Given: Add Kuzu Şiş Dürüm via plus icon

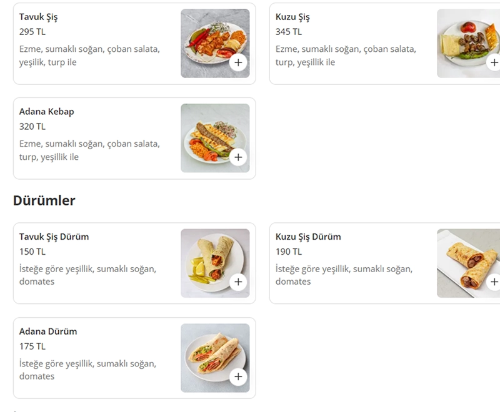Looking at the screenshot, I should point(494,282).
